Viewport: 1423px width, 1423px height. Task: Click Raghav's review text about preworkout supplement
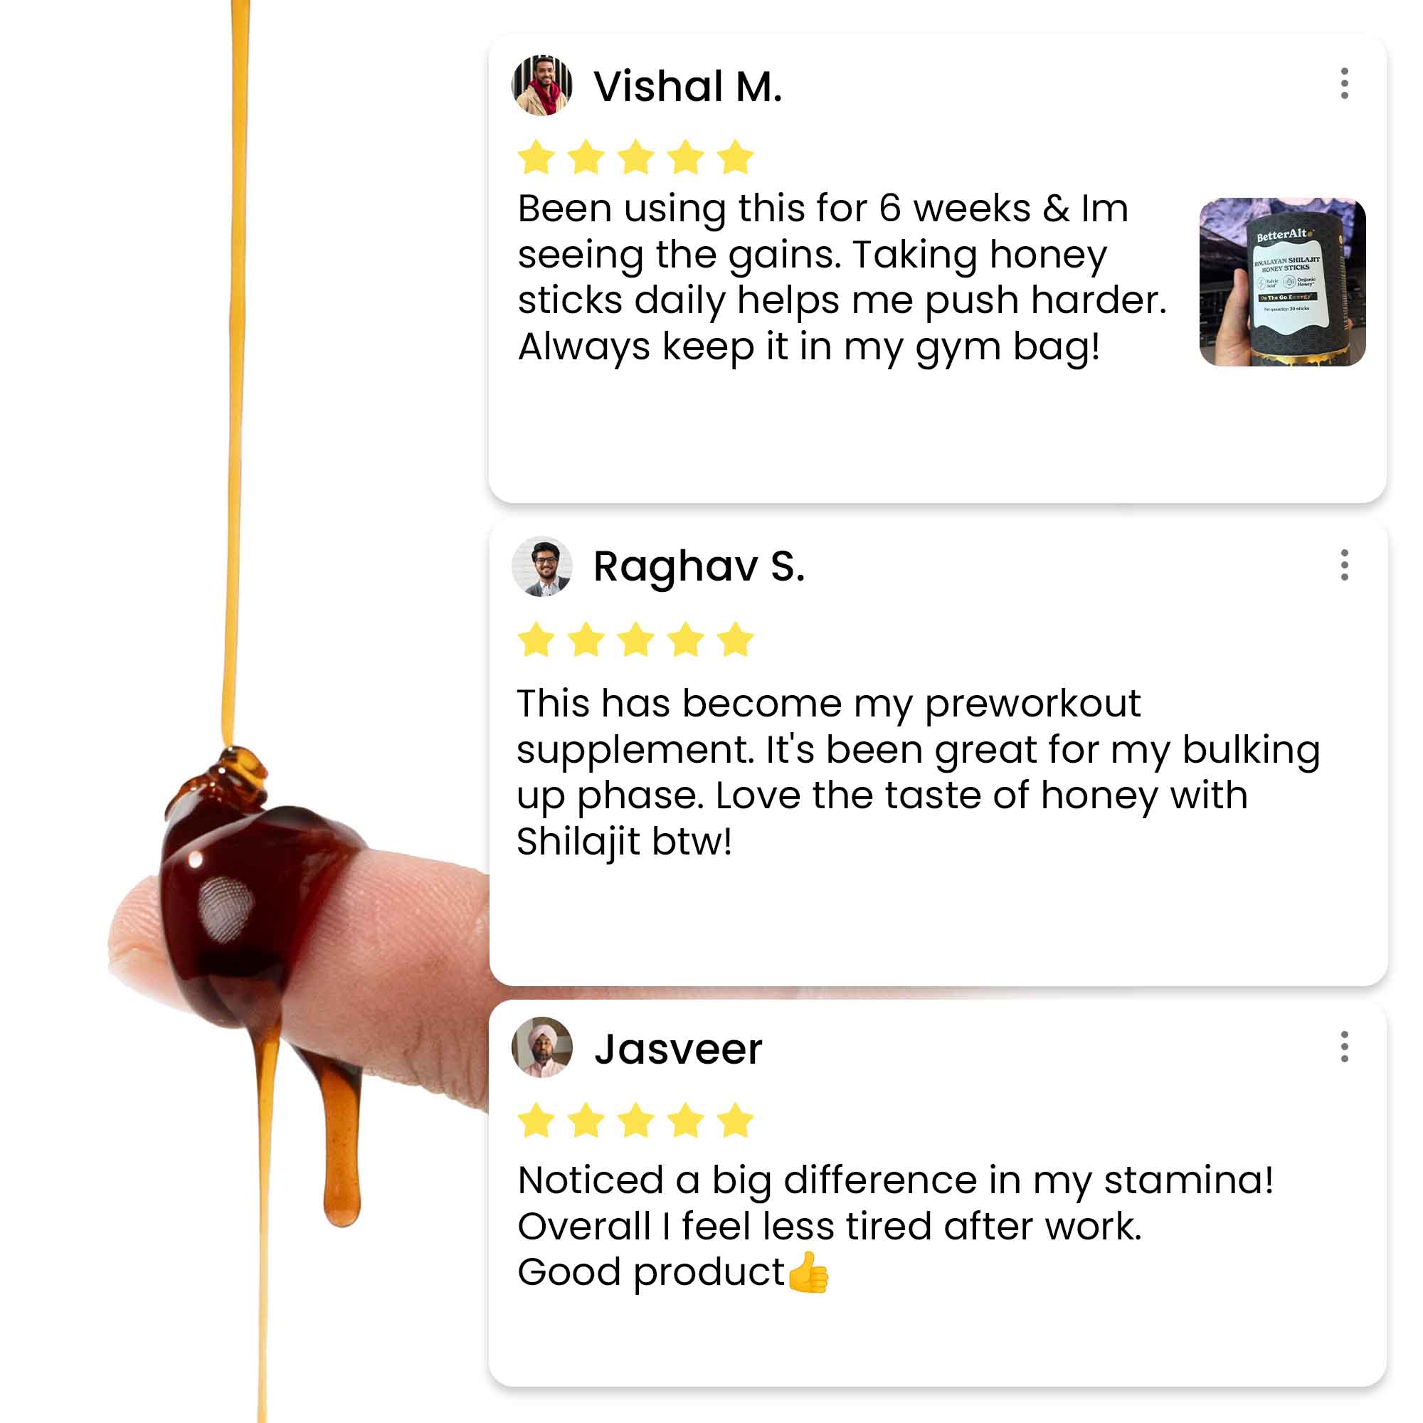(917, 772)
